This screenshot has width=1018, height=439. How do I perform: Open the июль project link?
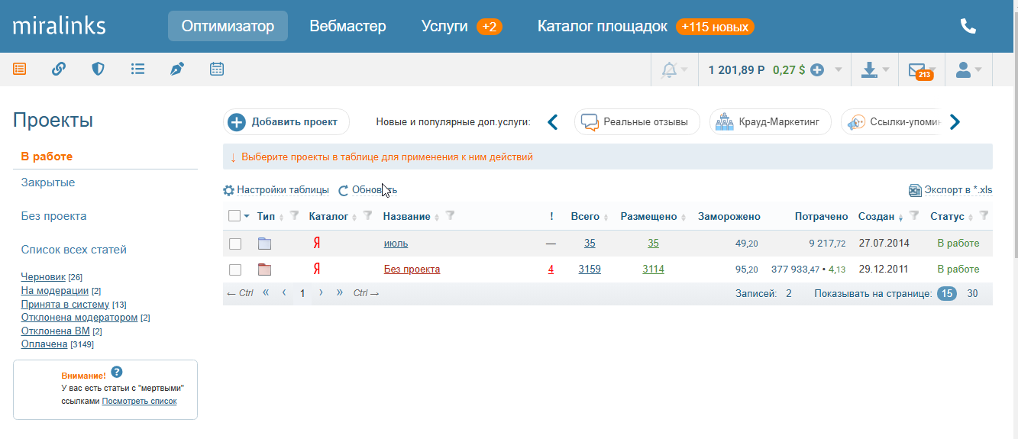[396, 244]
